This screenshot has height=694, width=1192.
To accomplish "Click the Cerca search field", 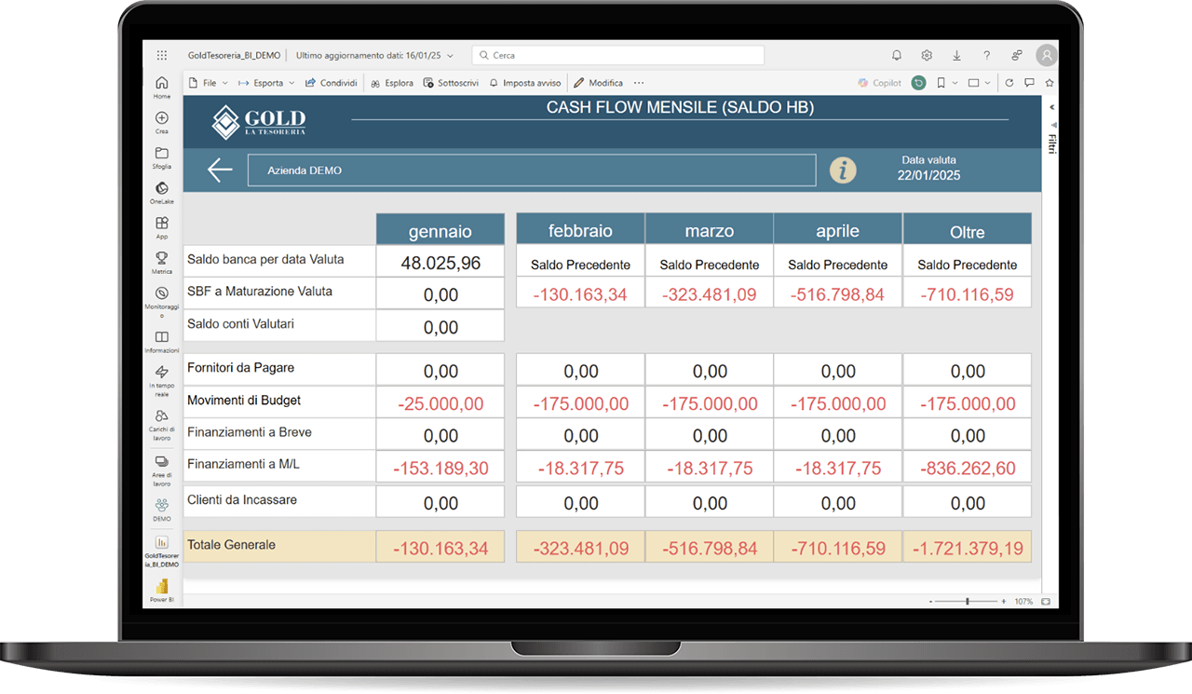I will point(618,56).
